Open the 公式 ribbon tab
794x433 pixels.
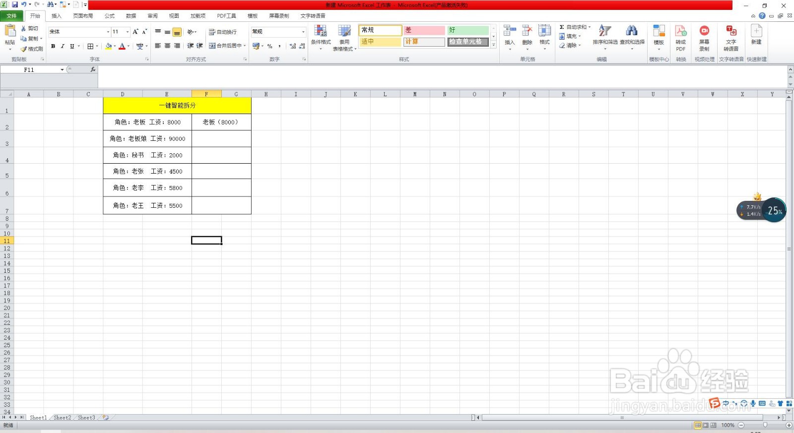[110, 16]
